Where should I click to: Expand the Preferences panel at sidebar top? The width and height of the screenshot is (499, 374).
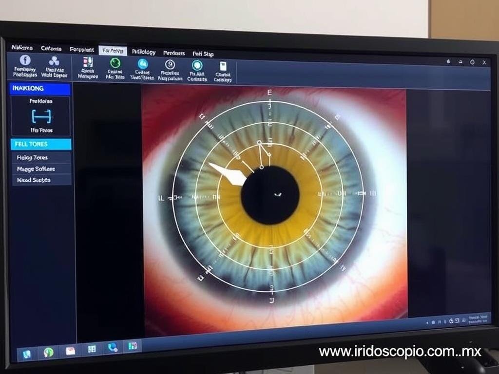tap(41, 101)
